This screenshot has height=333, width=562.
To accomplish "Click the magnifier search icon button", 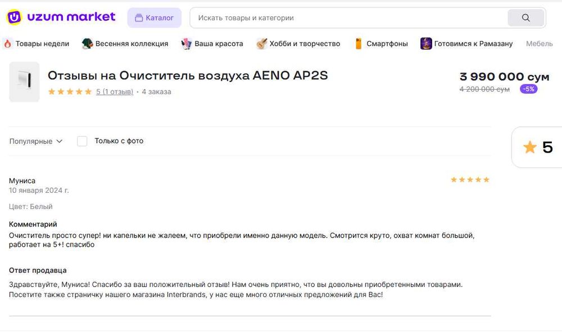I will 526,18.
